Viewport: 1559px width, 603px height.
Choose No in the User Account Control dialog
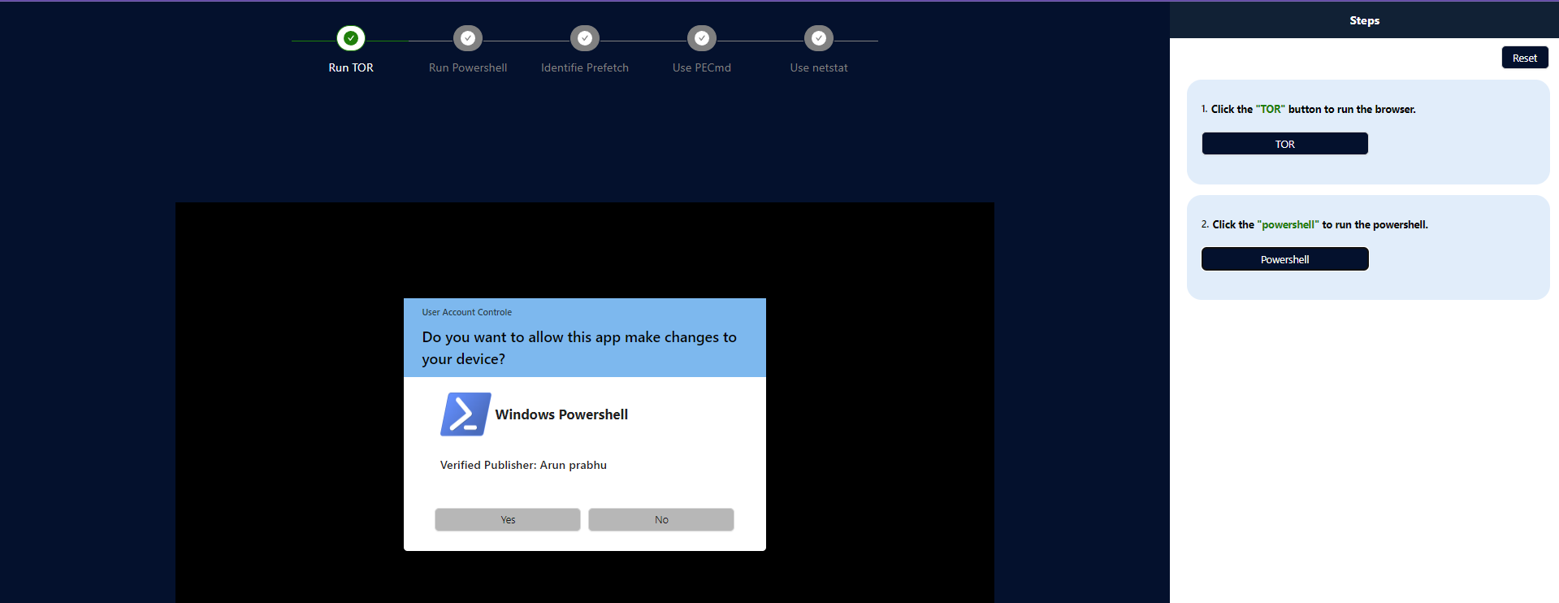[x=661, y=520]
